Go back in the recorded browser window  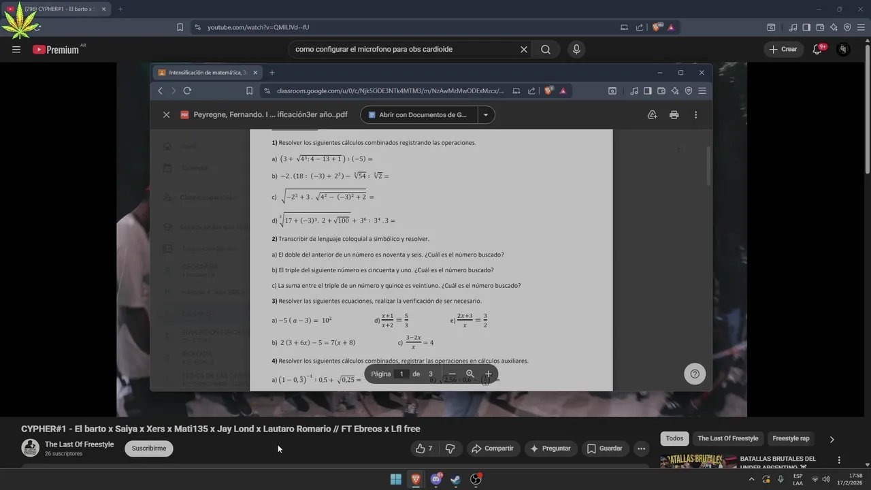pos(160,91)
